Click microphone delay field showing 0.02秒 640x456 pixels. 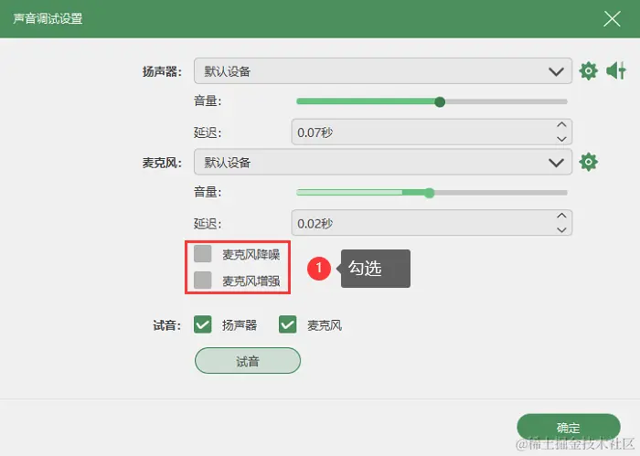(x=432, y=223)
